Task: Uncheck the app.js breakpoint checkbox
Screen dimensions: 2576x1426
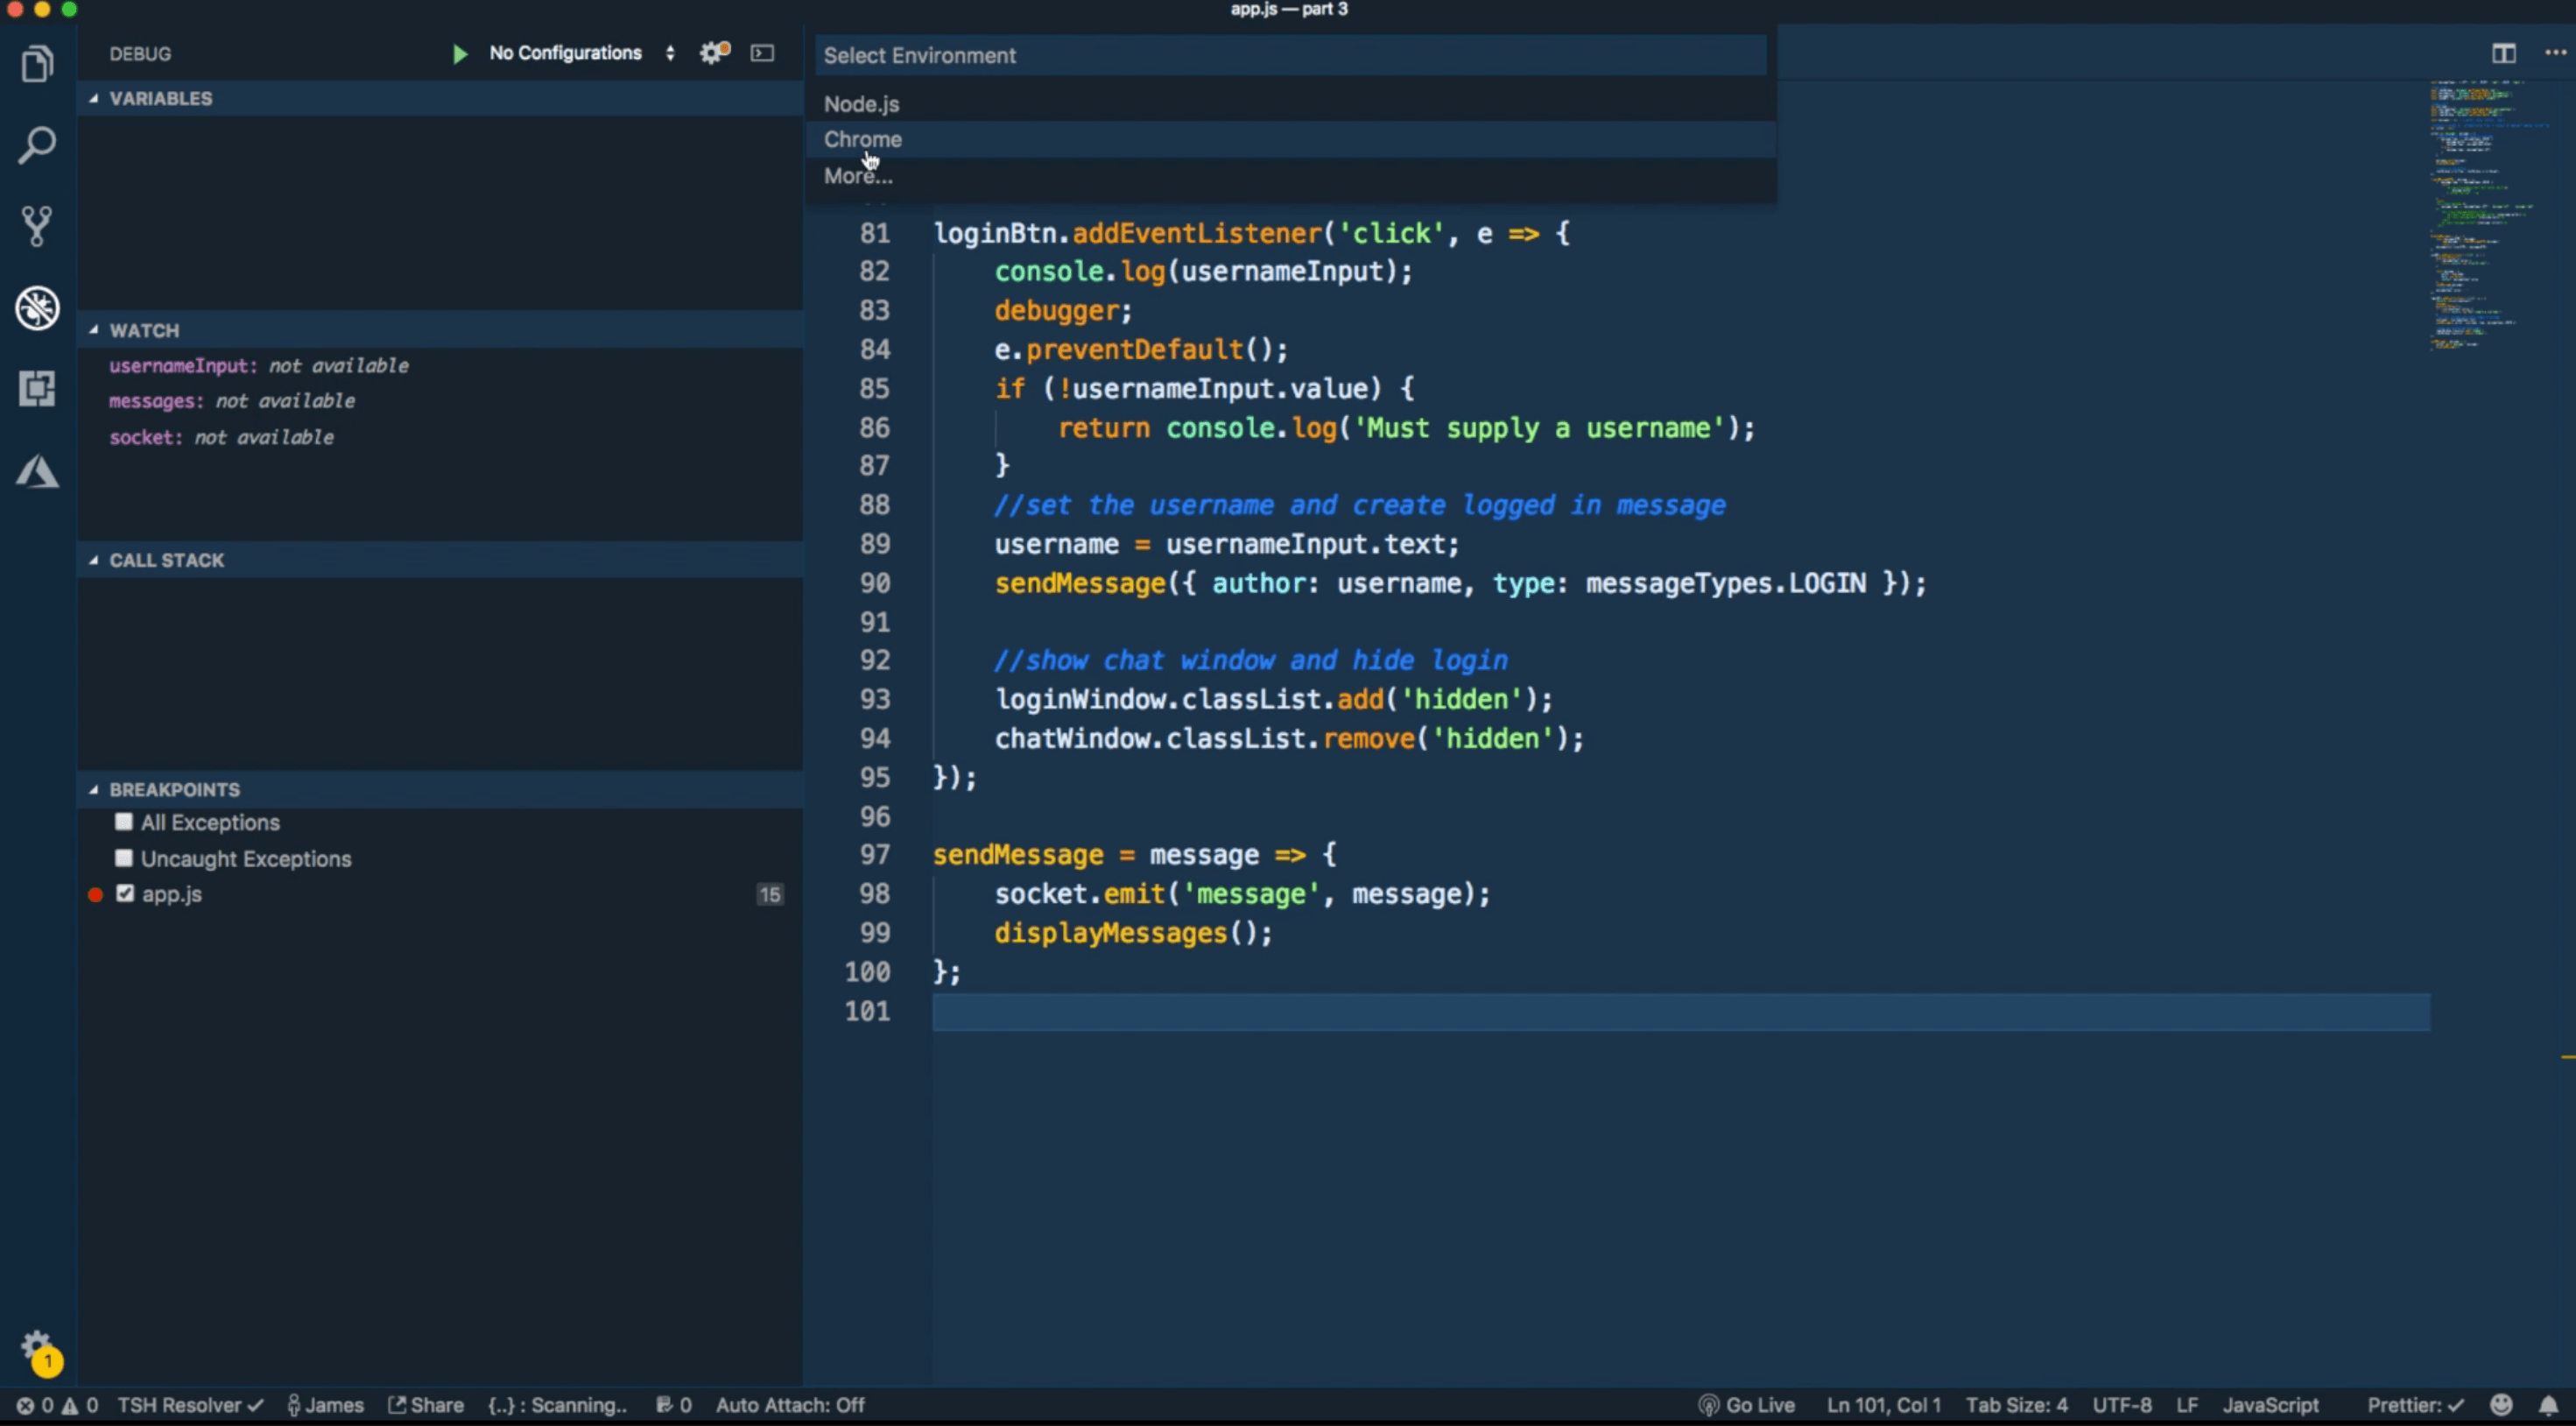Action: 124,893
